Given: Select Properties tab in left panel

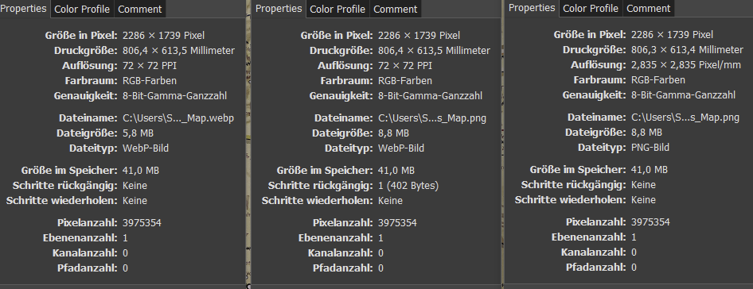Looking at the screenshot, I should click(24, 9).
